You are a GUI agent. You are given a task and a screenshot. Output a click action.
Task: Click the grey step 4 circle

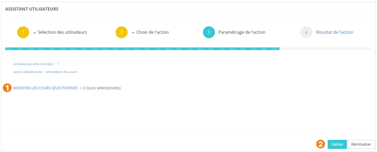click(306, 32)
